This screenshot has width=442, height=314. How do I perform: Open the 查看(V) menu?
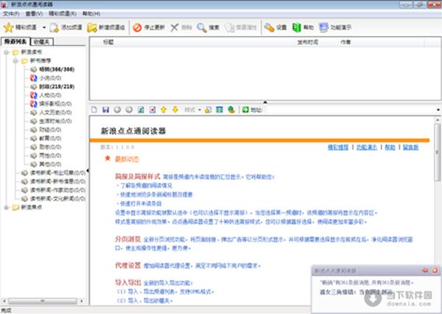pos(34,13)
